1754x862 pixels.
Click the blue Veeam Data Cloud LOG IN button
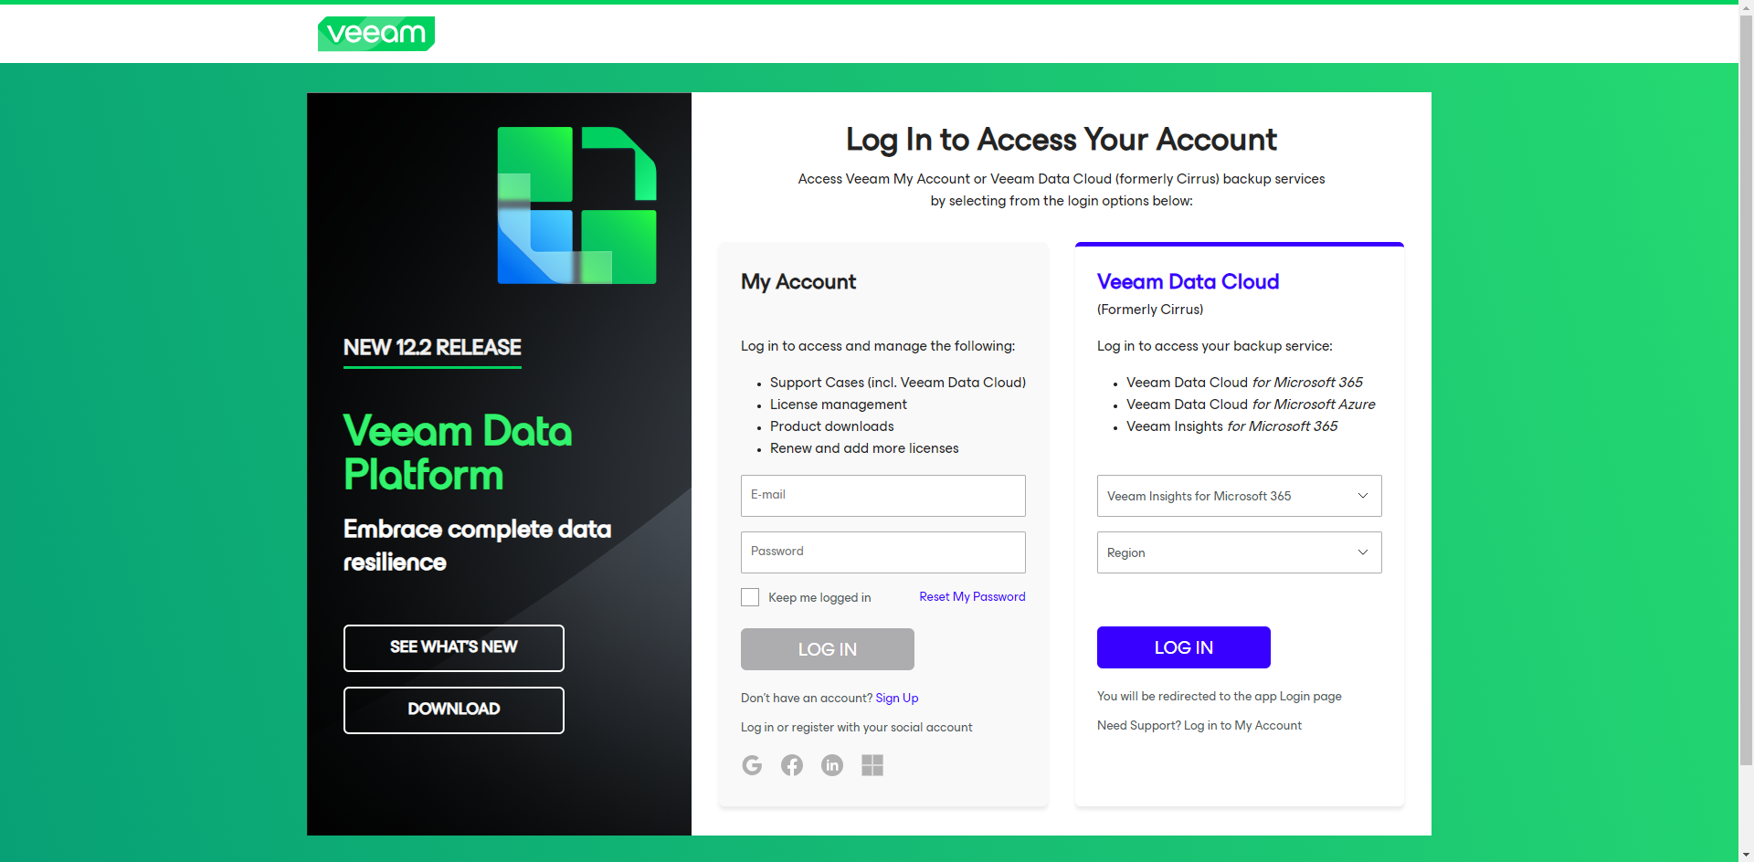click(1184, 647)
